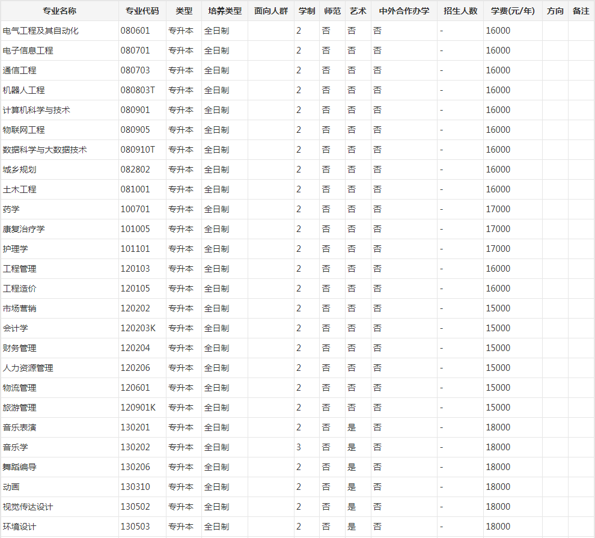Select the 工程造价 major name
Image resolution: width=595 pixels, height=538 pixels.
pos(20,289)
